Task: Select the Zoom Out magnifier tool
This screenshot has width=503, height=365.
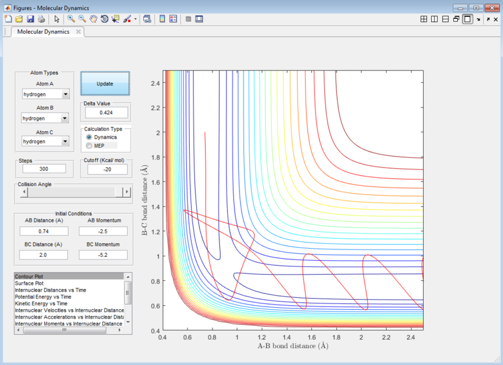Action: (x=82, y=19)
